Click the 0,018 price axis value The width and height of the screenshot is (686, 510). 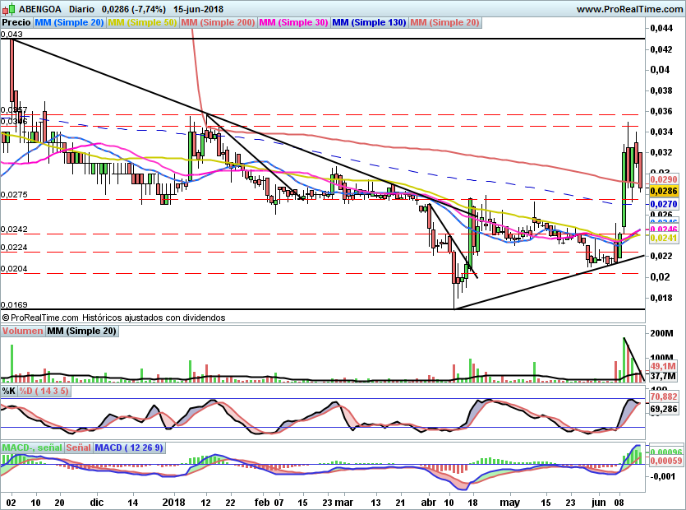661,298
